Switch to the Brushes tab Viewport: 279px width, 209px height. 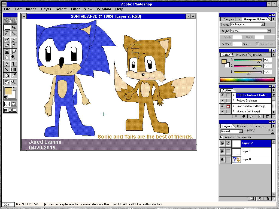[257, 55]
